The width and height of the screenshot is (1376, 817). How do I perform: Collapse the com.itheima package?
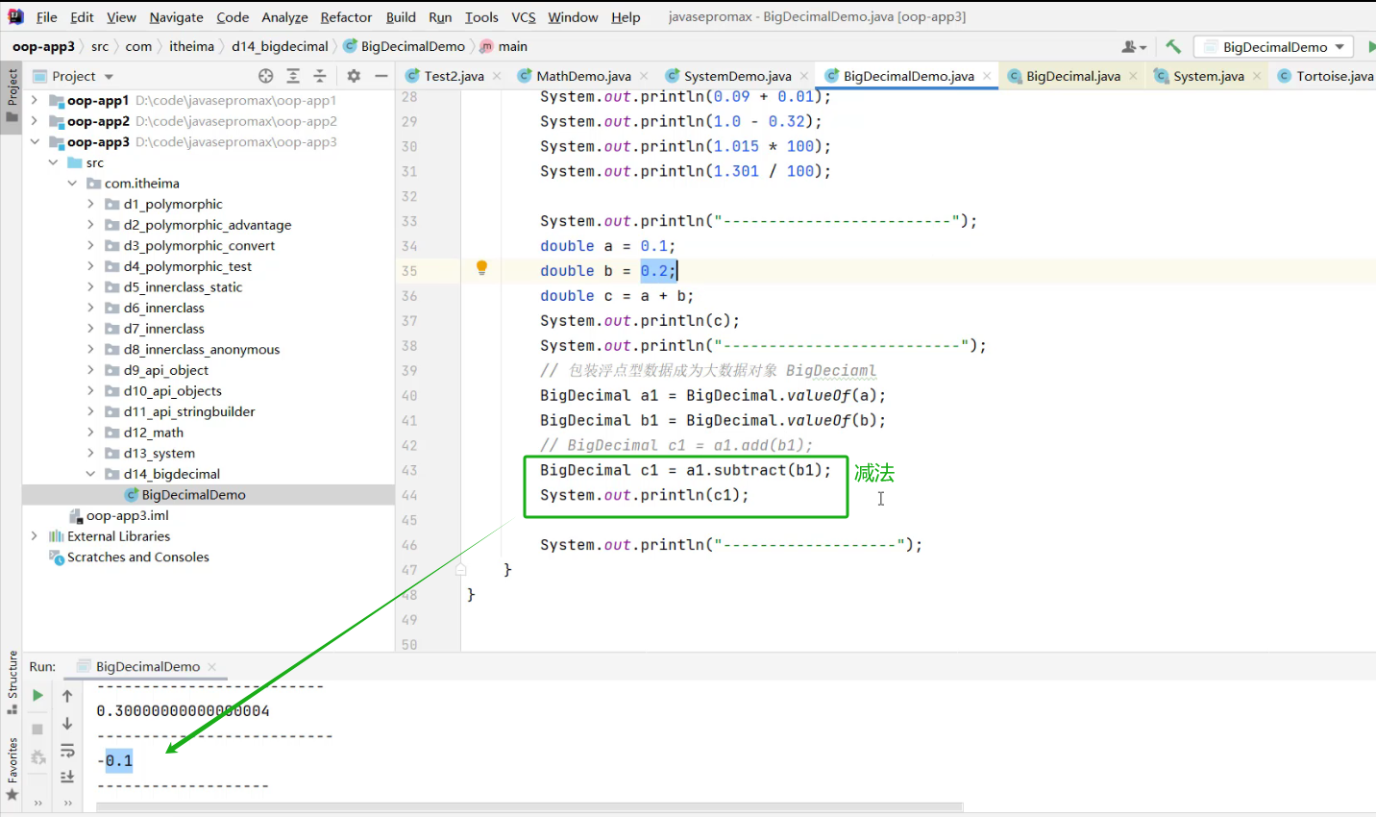[x=72, y=184]
